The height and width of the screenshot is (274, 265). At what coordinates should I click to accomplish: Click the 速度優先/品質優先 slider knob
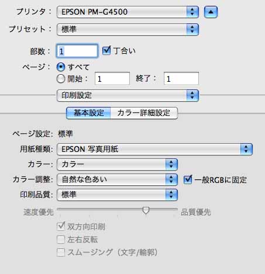point(146,210)
